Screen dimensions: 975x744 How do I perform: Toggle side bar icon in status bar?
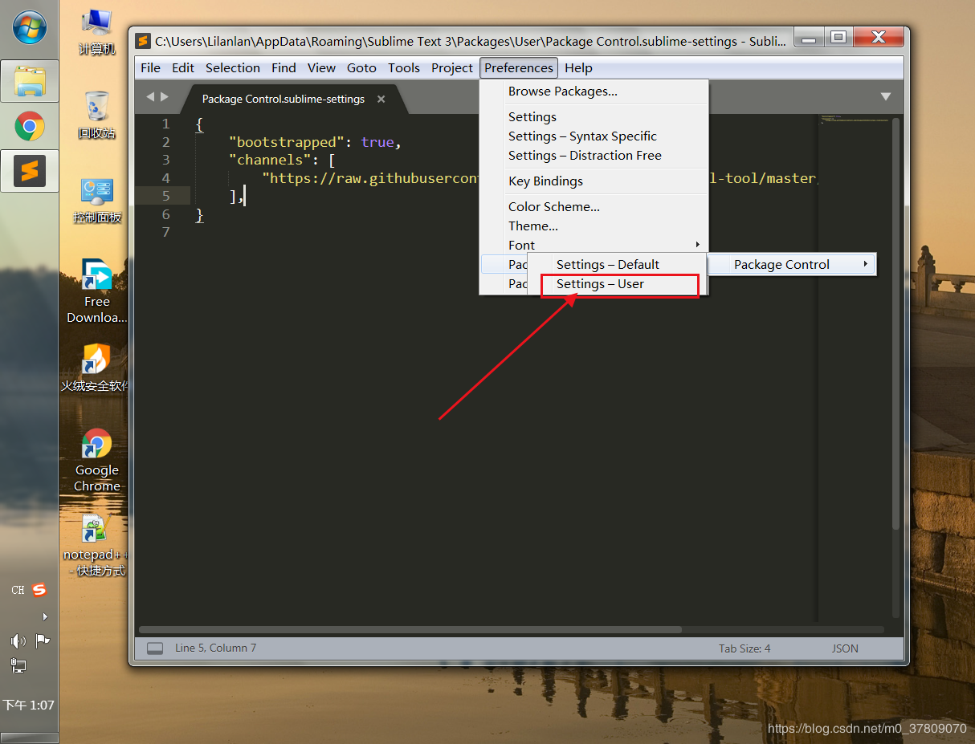[155, 648]
